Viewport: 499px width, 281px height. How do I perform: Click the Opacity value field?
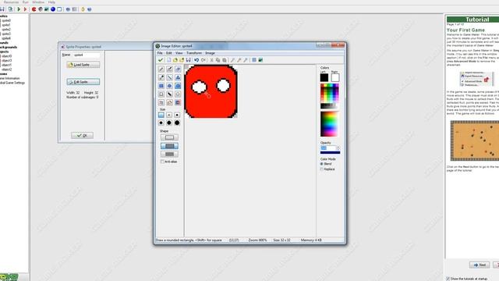(x=328, y=148)
